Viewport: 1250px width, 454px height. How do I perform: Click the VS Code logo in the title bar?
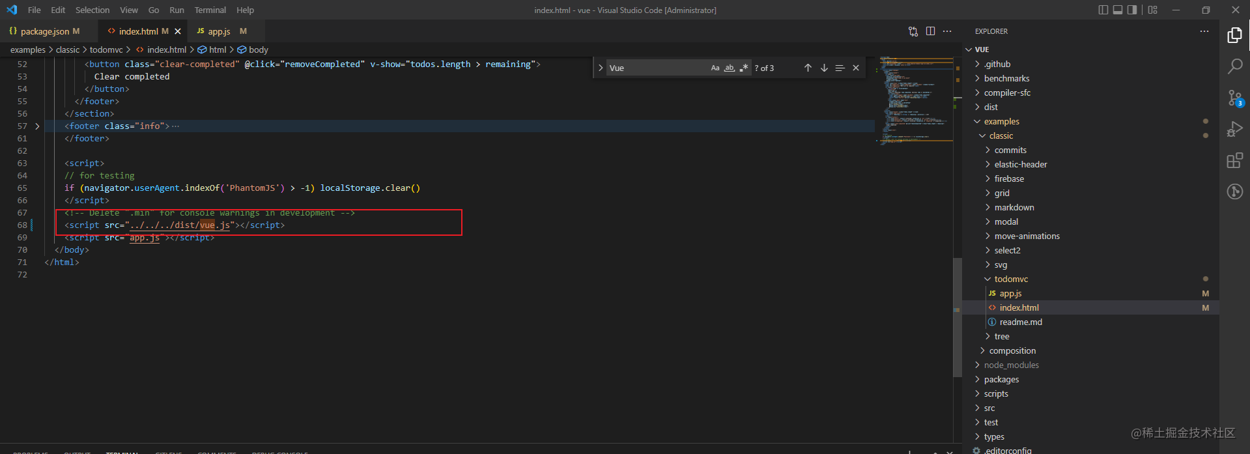pyautogui.click(x=12, y=10)
